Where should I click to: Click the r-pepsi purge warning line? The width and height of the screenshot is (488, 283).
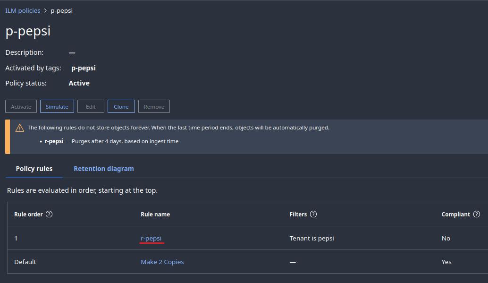[111, 141]
